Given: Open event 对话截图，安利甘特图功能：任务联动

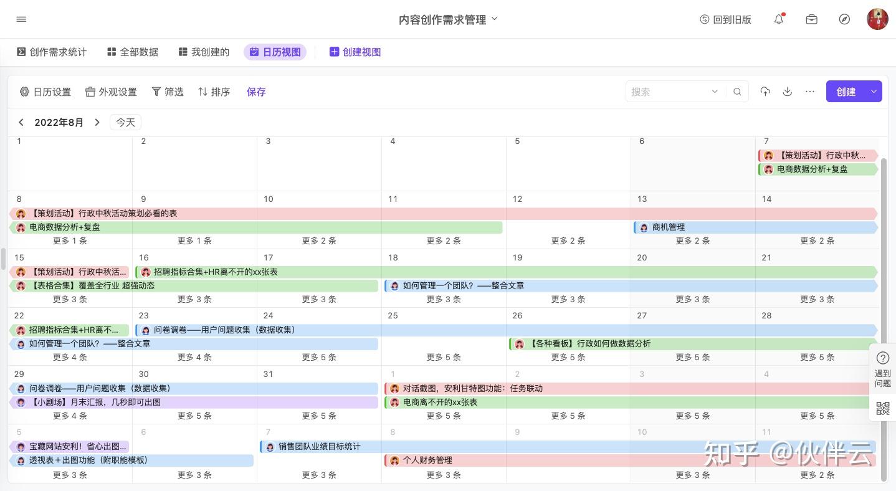Looking at the screenshot, I should coord(631,389).
